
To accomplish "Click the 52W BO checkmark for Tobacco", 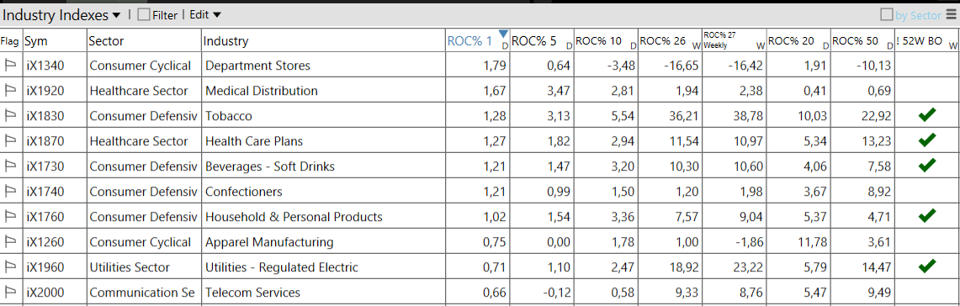I will 927,114.
